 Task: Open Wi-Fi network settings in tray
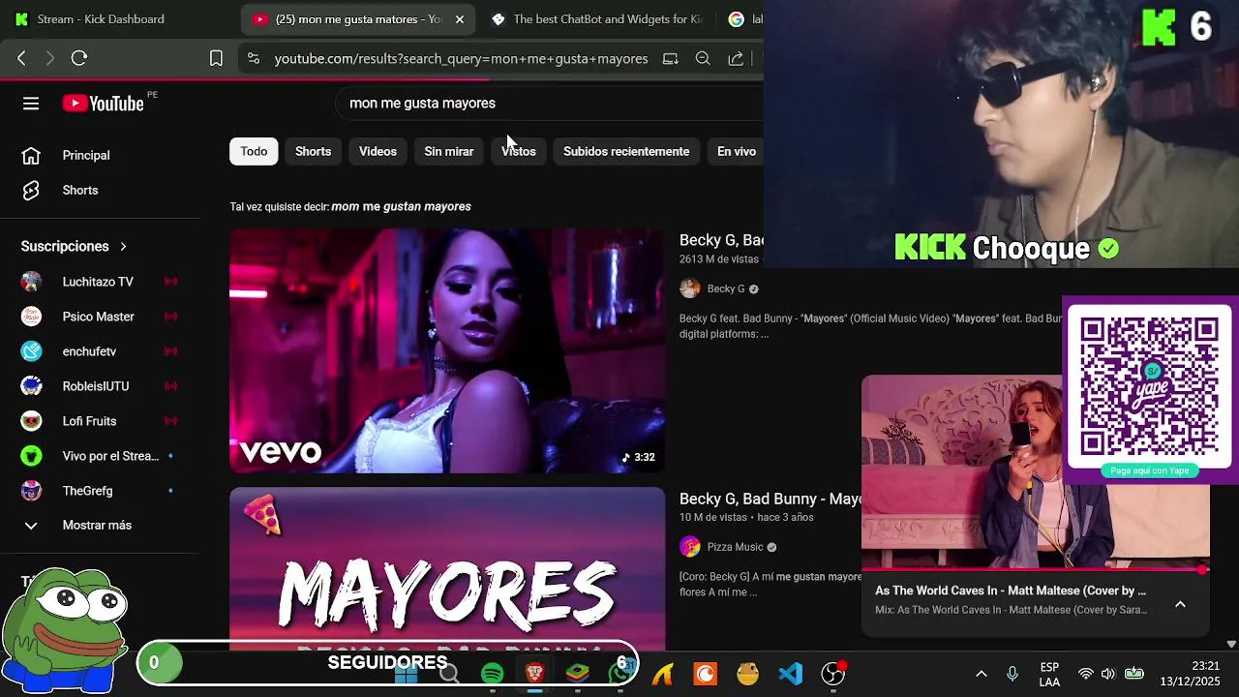[x=1086, y=674]
